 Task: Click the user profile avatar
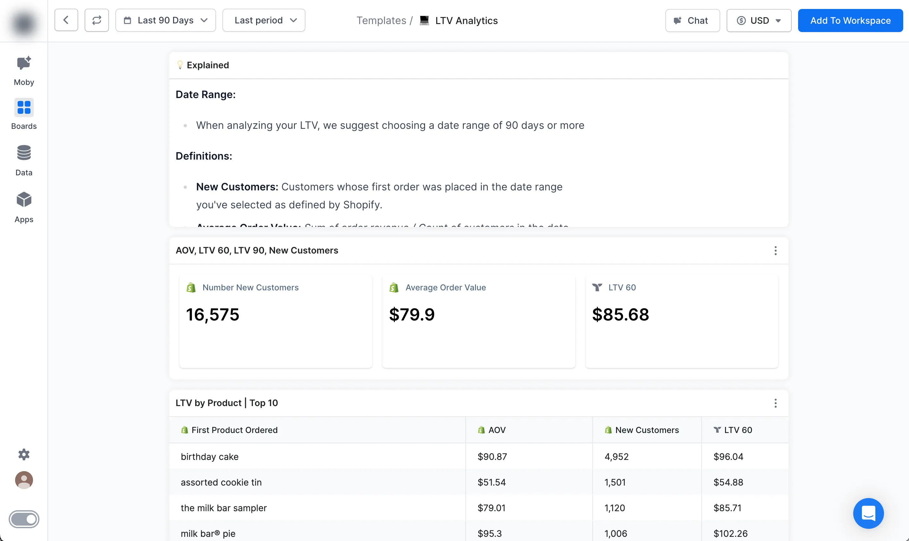click(x=24, y=480)
